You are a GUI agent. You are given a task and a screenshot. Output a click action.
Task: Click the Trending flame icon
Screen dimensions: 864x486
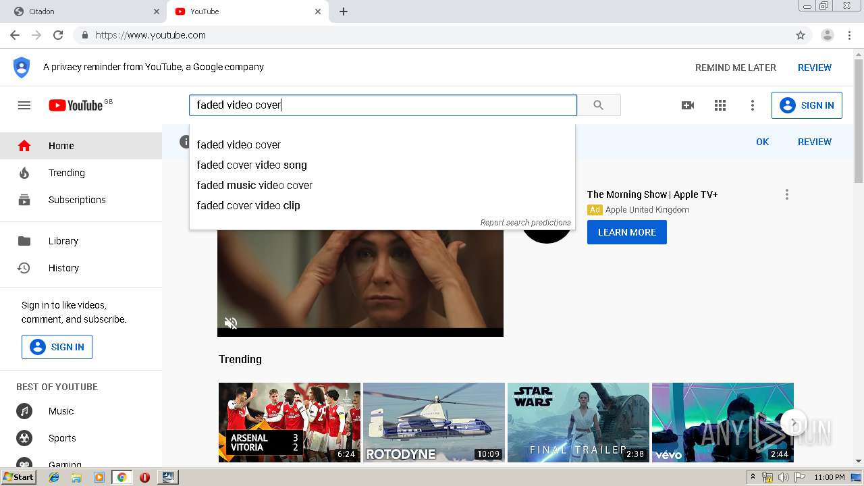[24, 173]
